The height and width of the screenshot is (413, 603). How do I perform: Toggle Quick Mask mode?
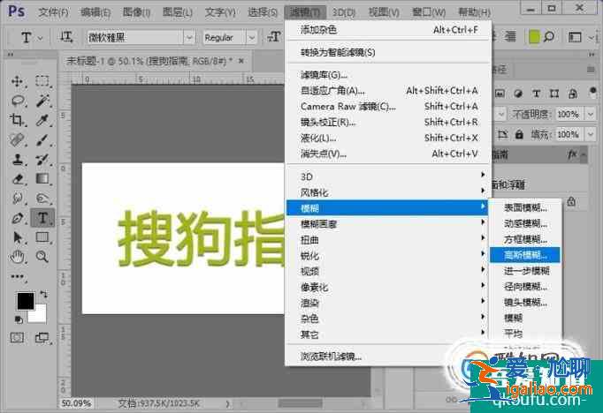(x=17, y=337)
